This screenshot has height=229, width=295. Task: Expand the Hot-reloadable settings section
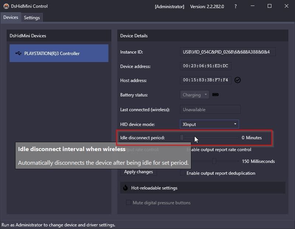202,188
